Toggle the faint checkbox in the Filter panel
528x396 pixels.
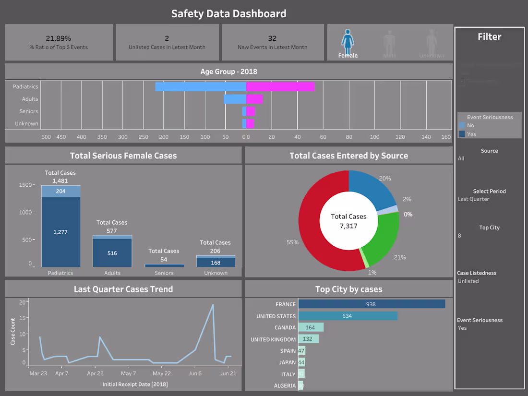pos(462,82)
